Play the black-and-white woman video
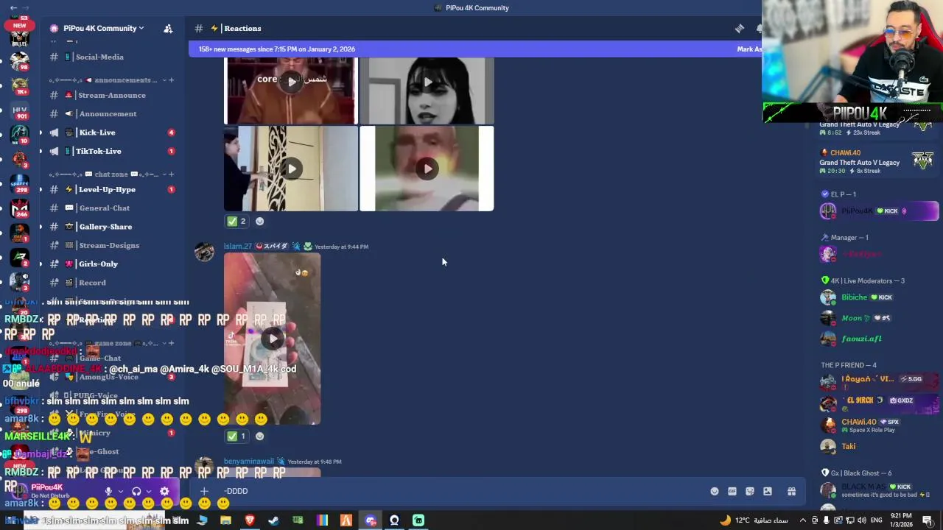The height and width of the screenshot is (530, 943). (x=427, y=82)
